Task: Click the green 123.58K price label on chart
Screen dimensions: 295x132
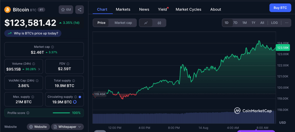Action: [282, 48]
